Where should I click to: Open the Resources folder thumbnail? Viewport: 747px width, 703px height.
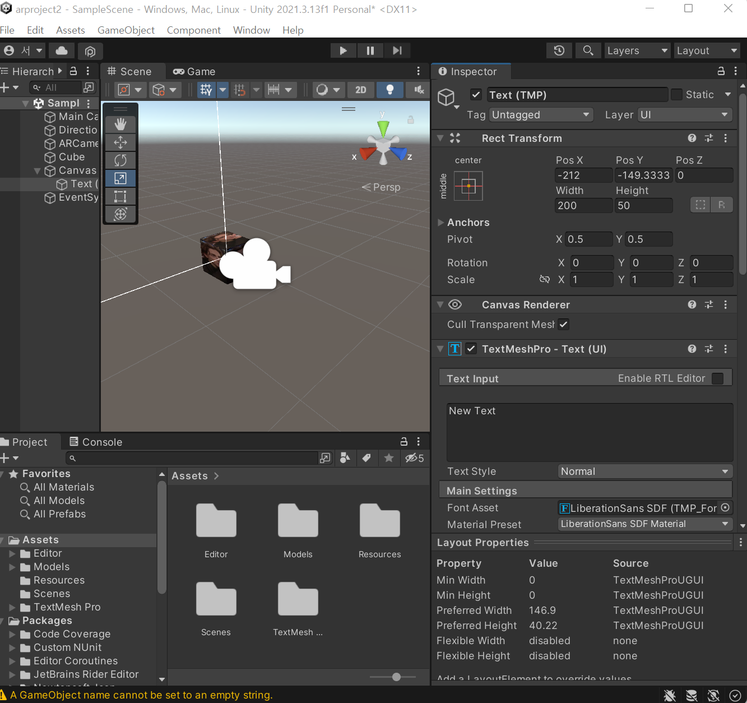coord(380,520)
